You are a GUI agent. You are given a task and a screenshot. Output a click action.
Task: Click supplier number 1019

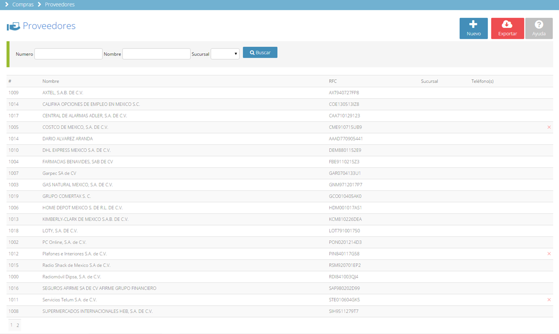coord(14,196)
